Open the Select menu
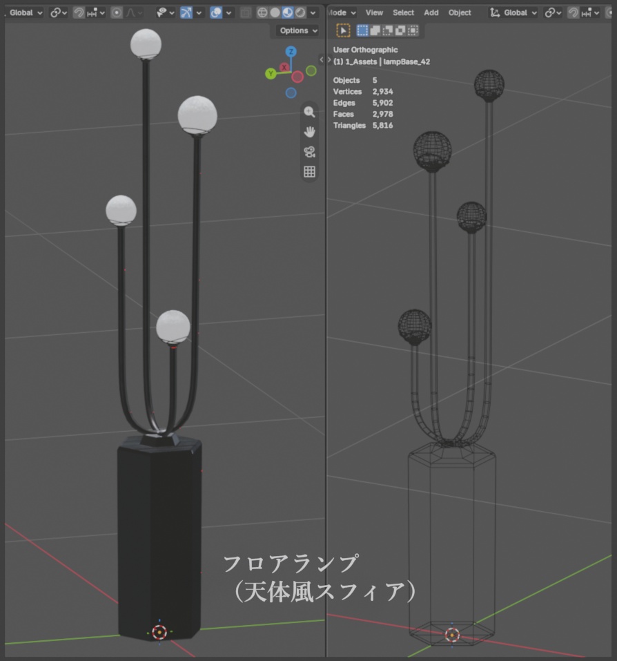 pos(403,12)
